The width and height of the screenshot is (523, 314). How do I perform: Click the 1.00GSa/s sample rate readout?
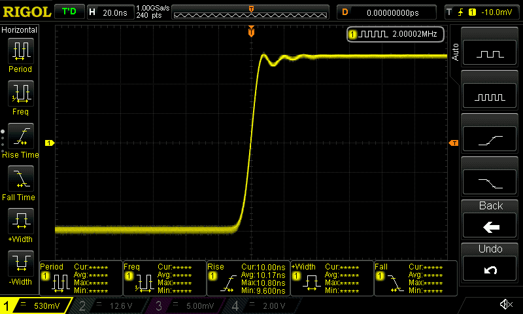point(153,8)
